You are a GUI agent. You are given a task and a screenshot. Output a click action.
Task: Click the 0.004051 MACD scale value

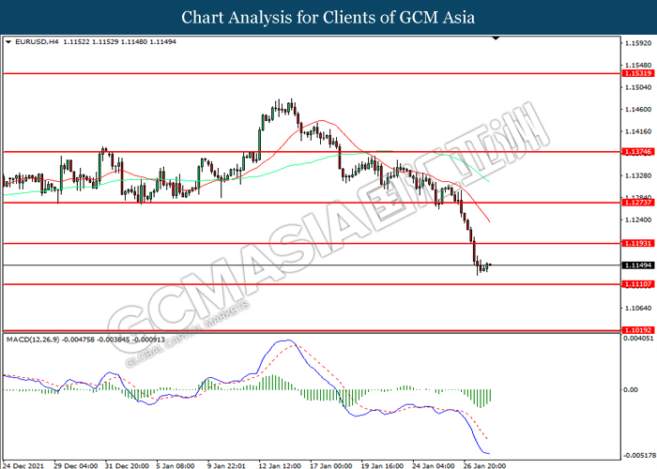[638, 339]
